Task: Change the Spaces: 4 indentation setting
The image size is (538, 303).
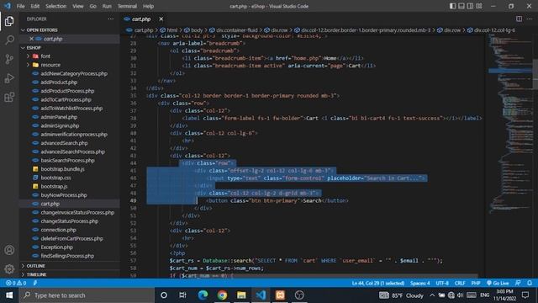Action: [420, 283]
